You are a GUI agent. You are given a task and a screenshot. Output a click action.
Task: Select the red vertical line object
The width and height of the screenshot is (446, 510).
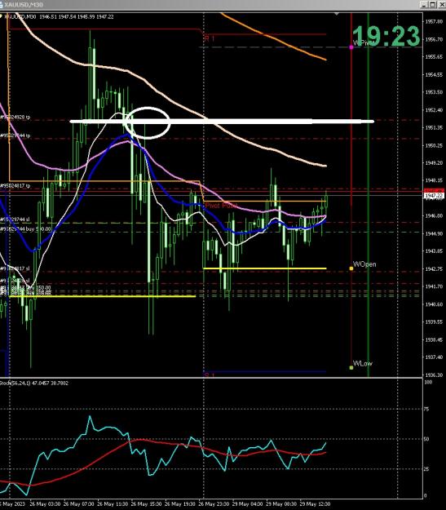pyautogui.click(x=351, y=195)
